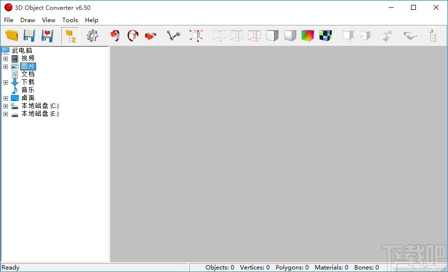Expand the 桌面 tree node
448x272 pixels.
coord(6,98)
